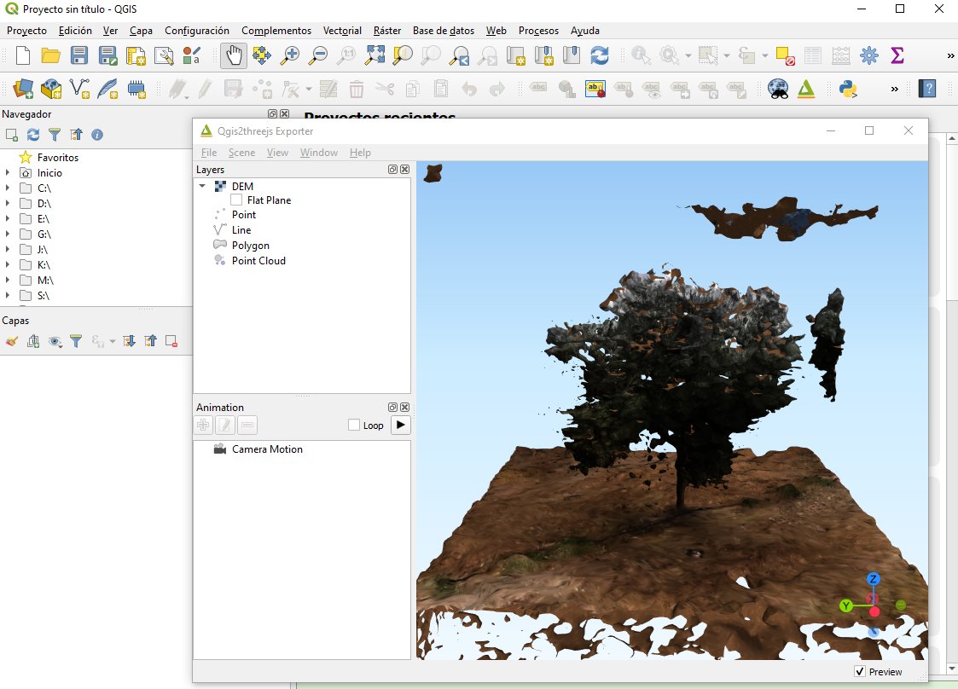Collapse the DEM layer tree item

click(x=202, y=186)
